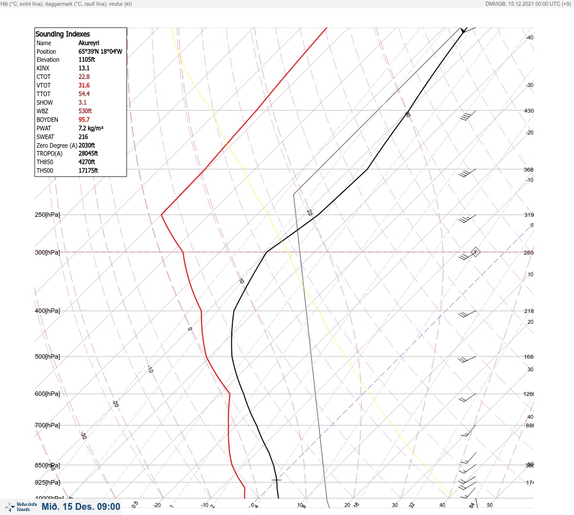Click the wind barb on the 400 hPa line

tap(467, 314)
